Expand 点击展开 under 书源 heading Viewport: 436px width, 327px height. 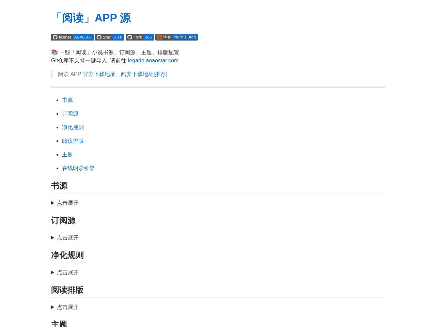[65, 203]
